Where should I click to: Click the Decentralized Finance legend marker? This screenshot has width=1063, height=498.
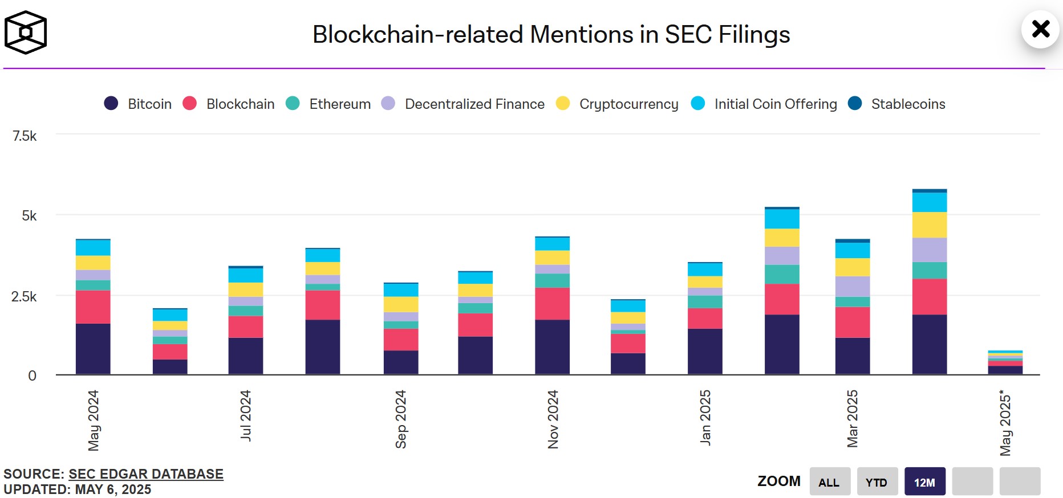[387, 104]
